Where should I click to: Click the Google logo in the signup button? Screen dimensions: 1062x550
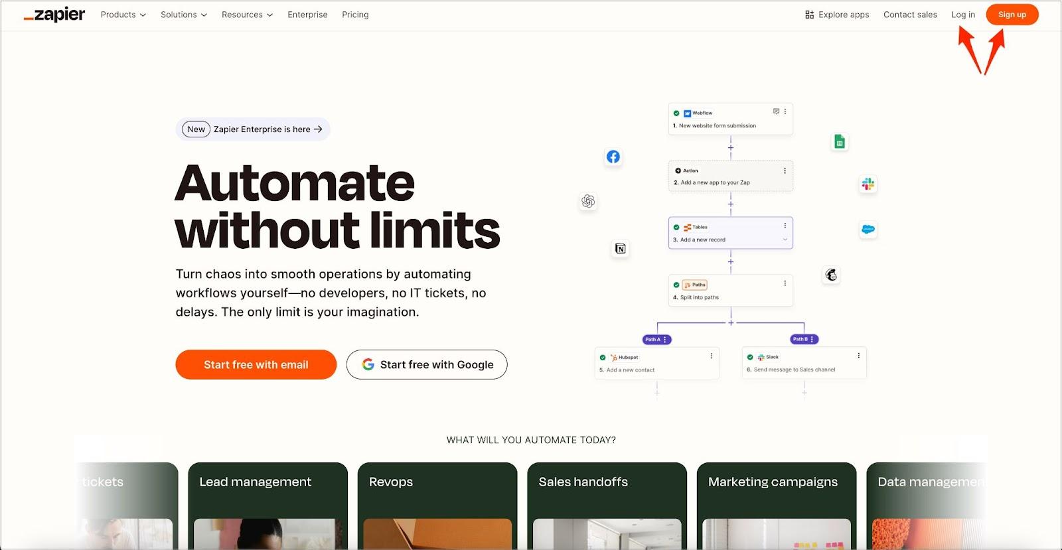click(x=368, y=364)
